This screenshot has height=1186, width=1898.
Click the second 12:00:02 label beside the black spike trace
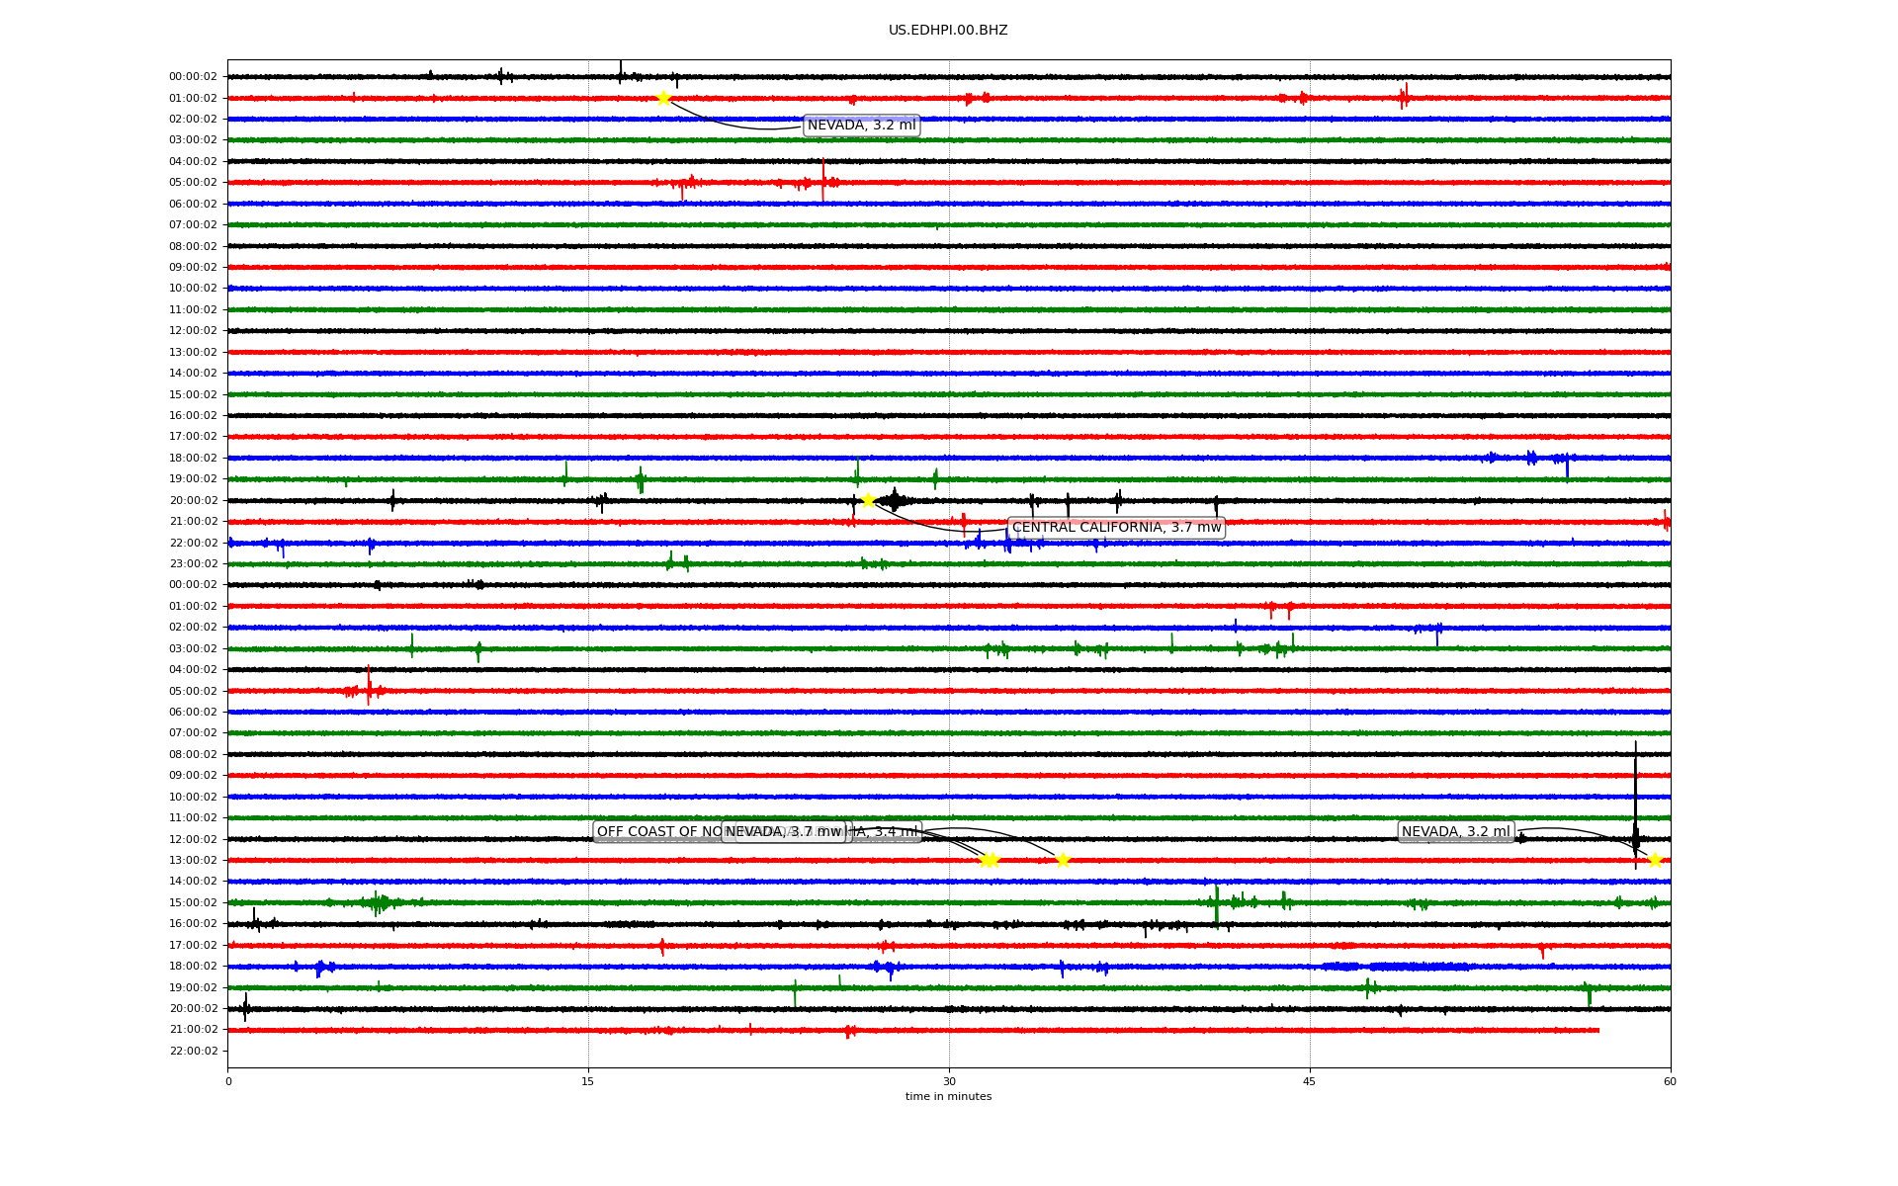tap(193, 840)
